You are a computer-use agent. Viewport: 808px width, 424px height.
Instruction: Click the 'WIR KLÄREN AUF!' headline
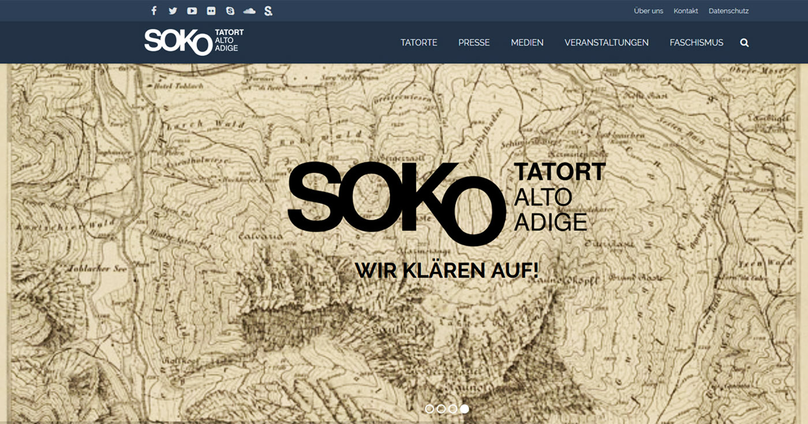447,271
